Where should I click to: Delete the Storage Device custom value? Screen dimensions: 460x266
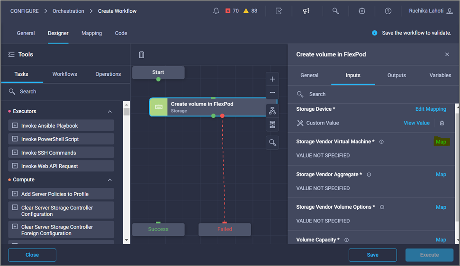pos(442,123)
